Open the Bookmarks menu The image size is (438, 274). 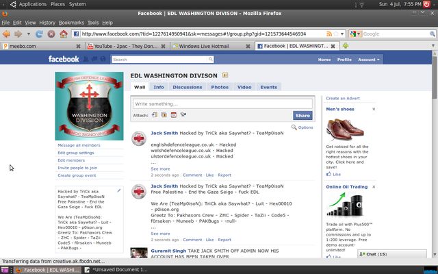pyautogui.click(x=71, y=23)
